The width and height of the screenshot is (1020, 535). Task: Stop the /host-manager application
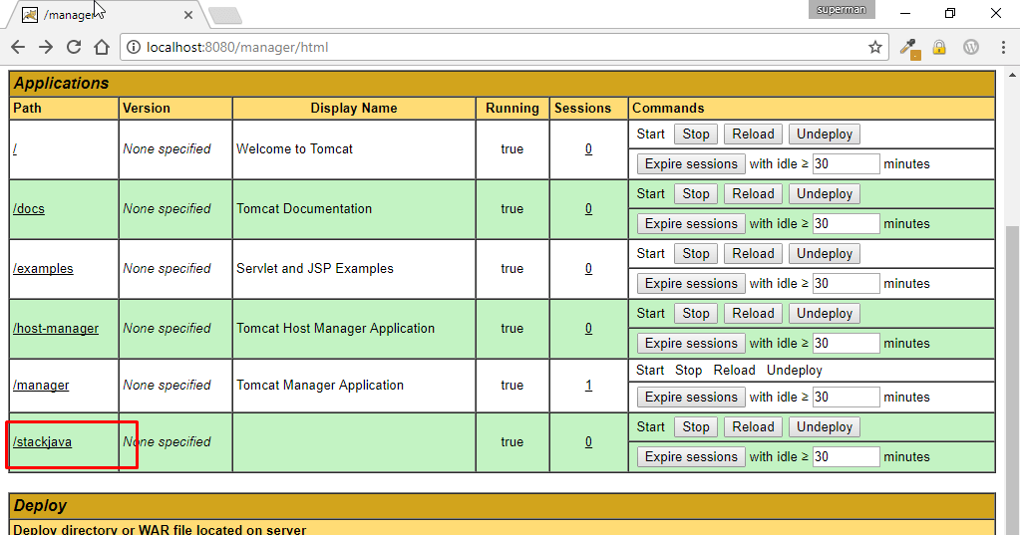(x=695, y=314)
